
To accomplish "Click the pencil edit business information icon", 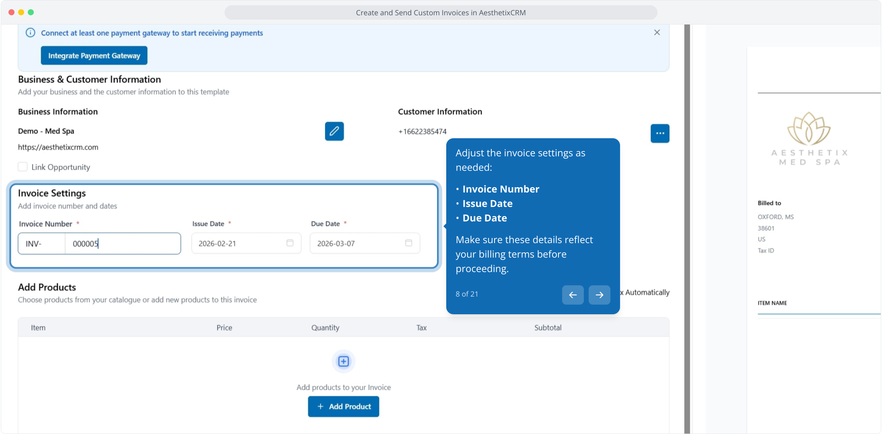I will (334, 131).
